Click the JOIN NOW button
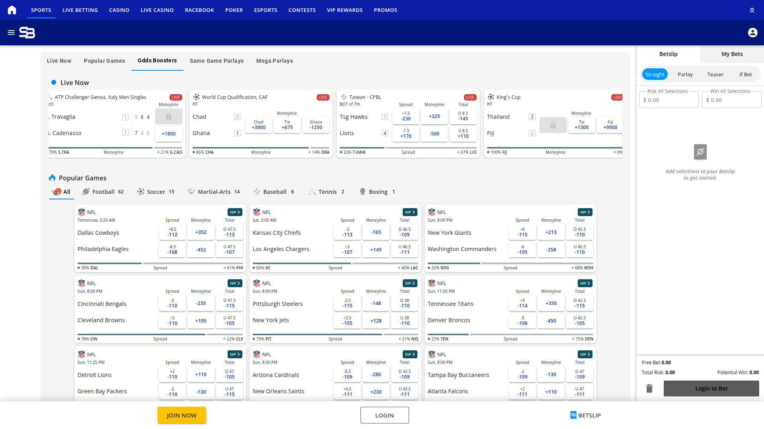Image resolution: width=764 pixels, height=429 pixels. pyautogui.click(x=181, y=415)
